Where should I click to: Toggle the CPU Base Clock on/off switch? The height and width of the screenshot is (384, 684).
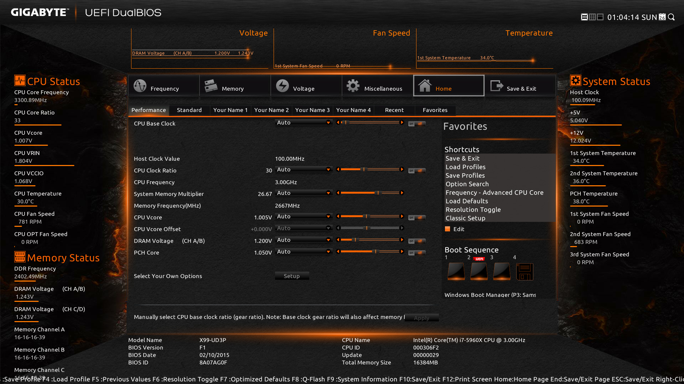(416, 124)
